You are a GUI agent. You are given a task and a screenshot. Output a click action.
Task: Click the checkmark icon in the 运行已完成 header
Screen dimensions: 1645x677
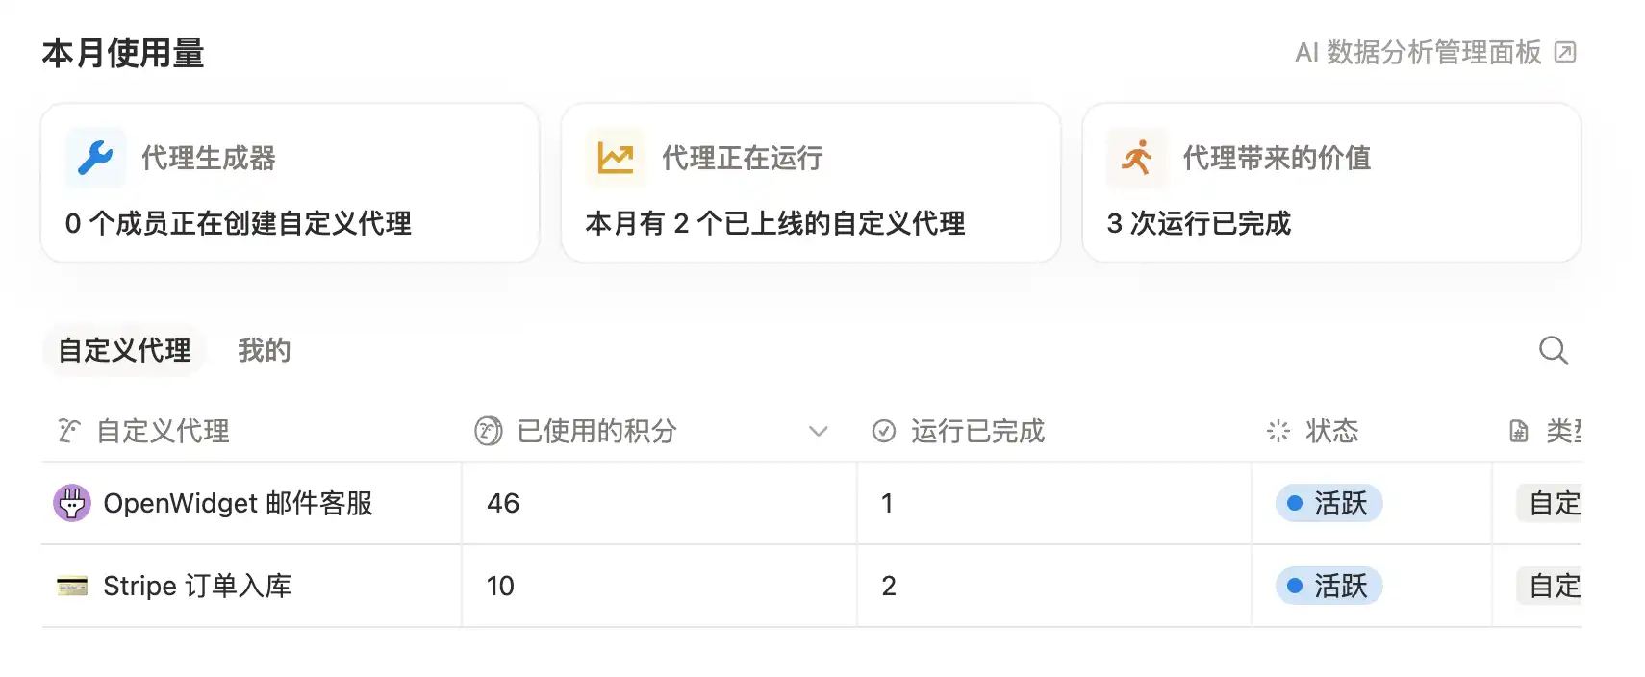[x=884, y=431]
